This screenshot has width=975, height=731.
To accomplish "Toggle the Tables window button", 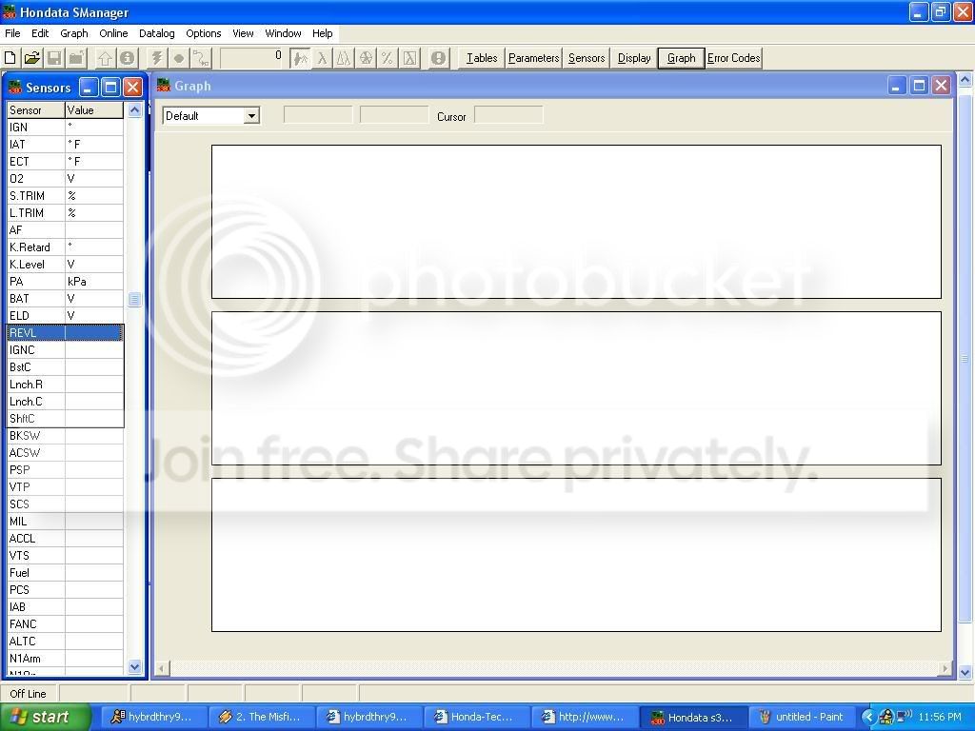I will pos(481,58).
